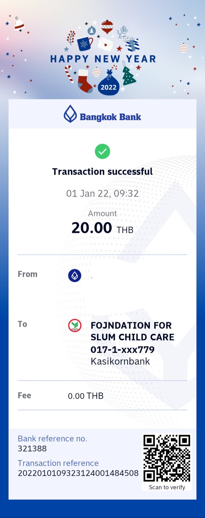Viewport: 205px width, 518px height.
Task: Tap the "Bangkok Bank" header text
Action: click(x=110, y=117)
